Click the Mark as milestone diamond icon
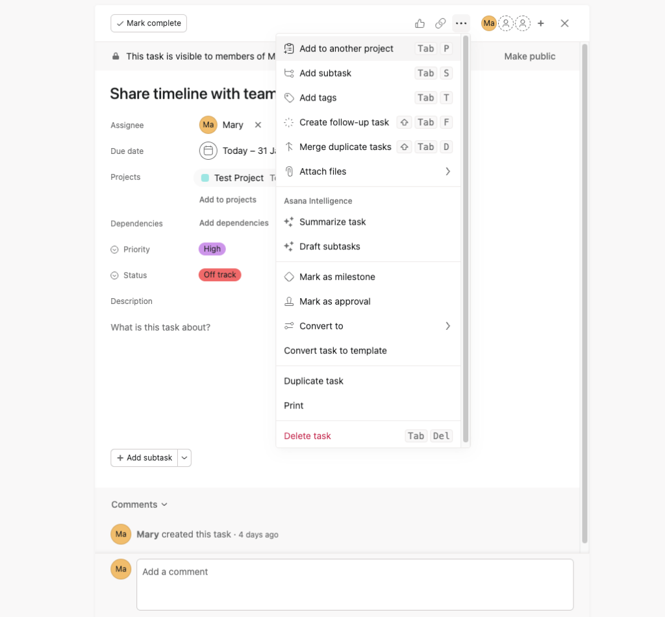 pos(289,276)
